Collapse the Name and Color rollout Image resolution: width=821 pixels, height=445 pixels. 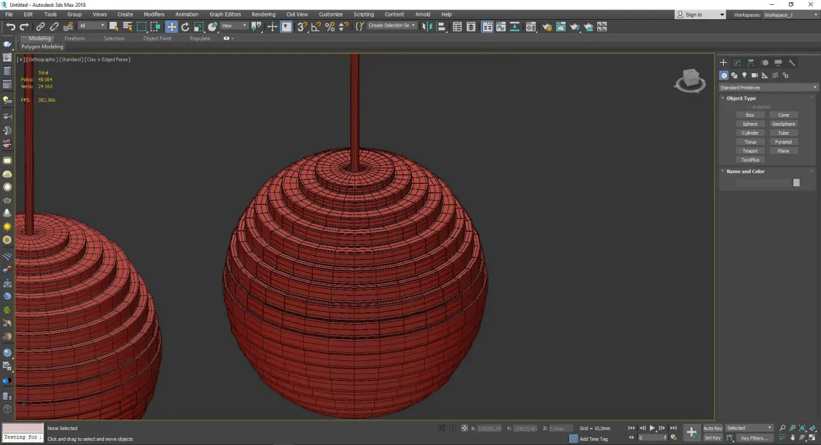tap(745, 172)
